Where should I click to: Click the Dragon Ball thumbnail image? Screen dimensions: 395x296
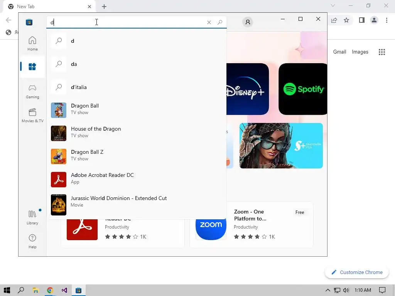click(59, 110)
